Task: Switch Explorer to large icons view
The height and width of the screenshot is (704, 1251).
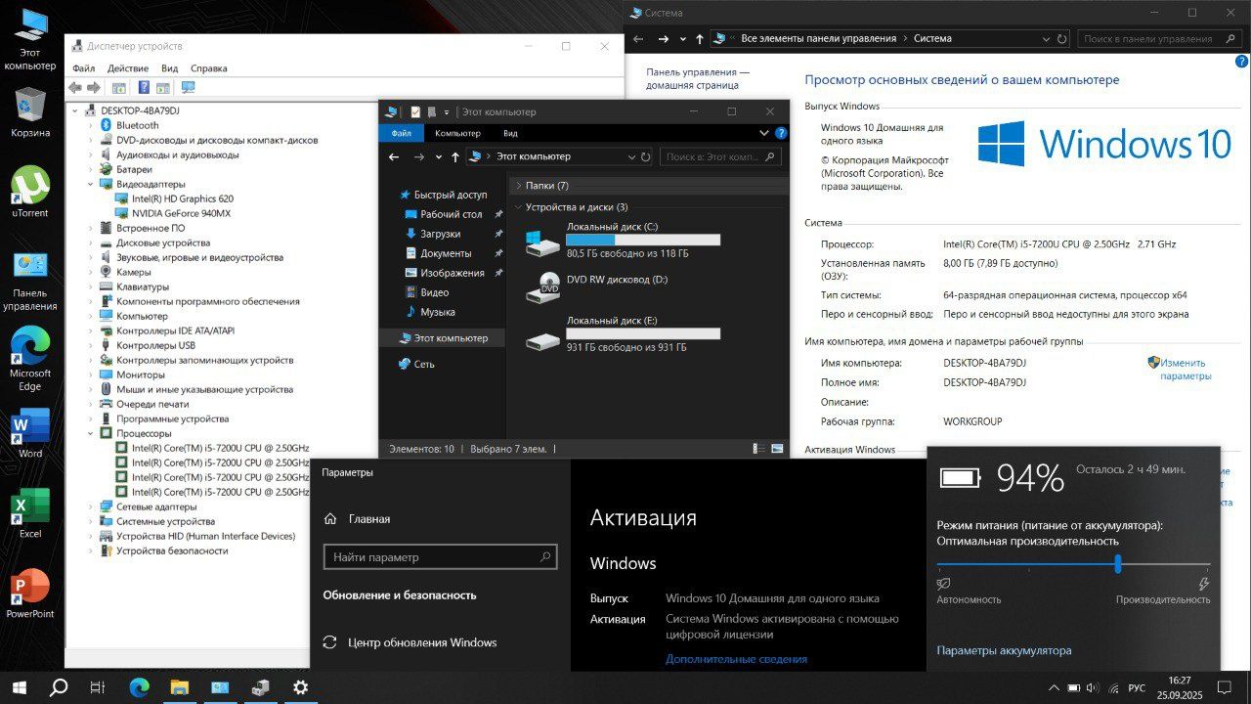Action: point(777,449)
